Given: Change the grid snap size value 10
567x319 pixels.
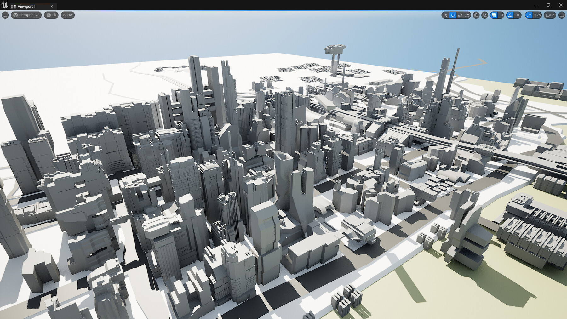Looking at the screenshot, I should [501, 15].
